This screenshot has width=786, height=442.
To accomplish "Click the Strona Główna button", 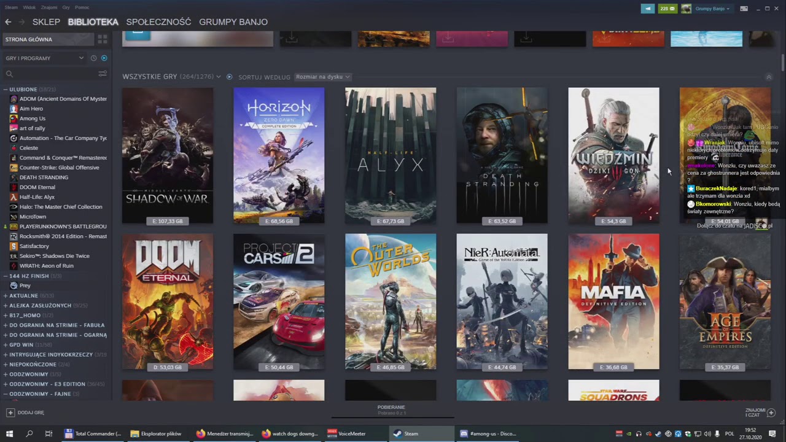I will click(47, 39).
